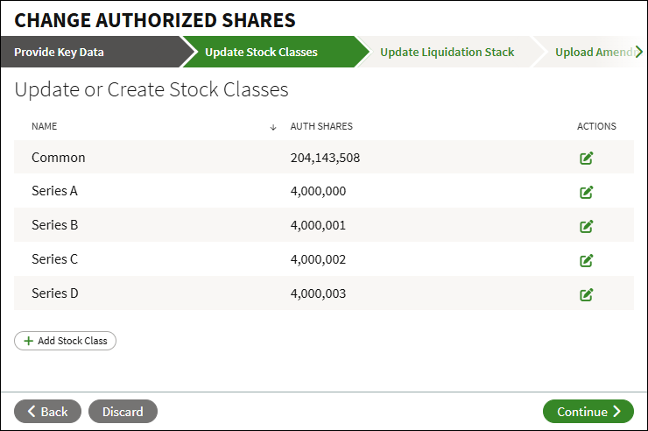Screen dimensions: 648x431
Task: Sort by Name using the arrow icon
Action: pos(272,127)
